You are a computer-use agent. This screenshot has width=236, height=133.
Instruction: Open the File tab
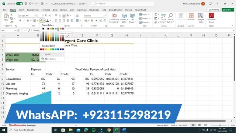pyautogui.click(x=5, y=10)
